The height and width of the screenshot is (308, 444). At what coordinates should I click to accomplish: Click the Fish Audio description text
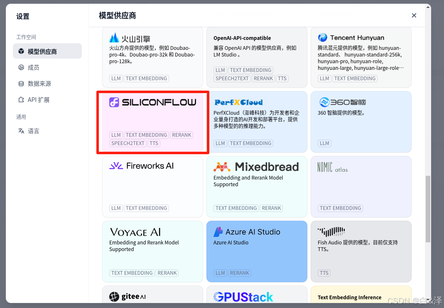click(358, 246)
